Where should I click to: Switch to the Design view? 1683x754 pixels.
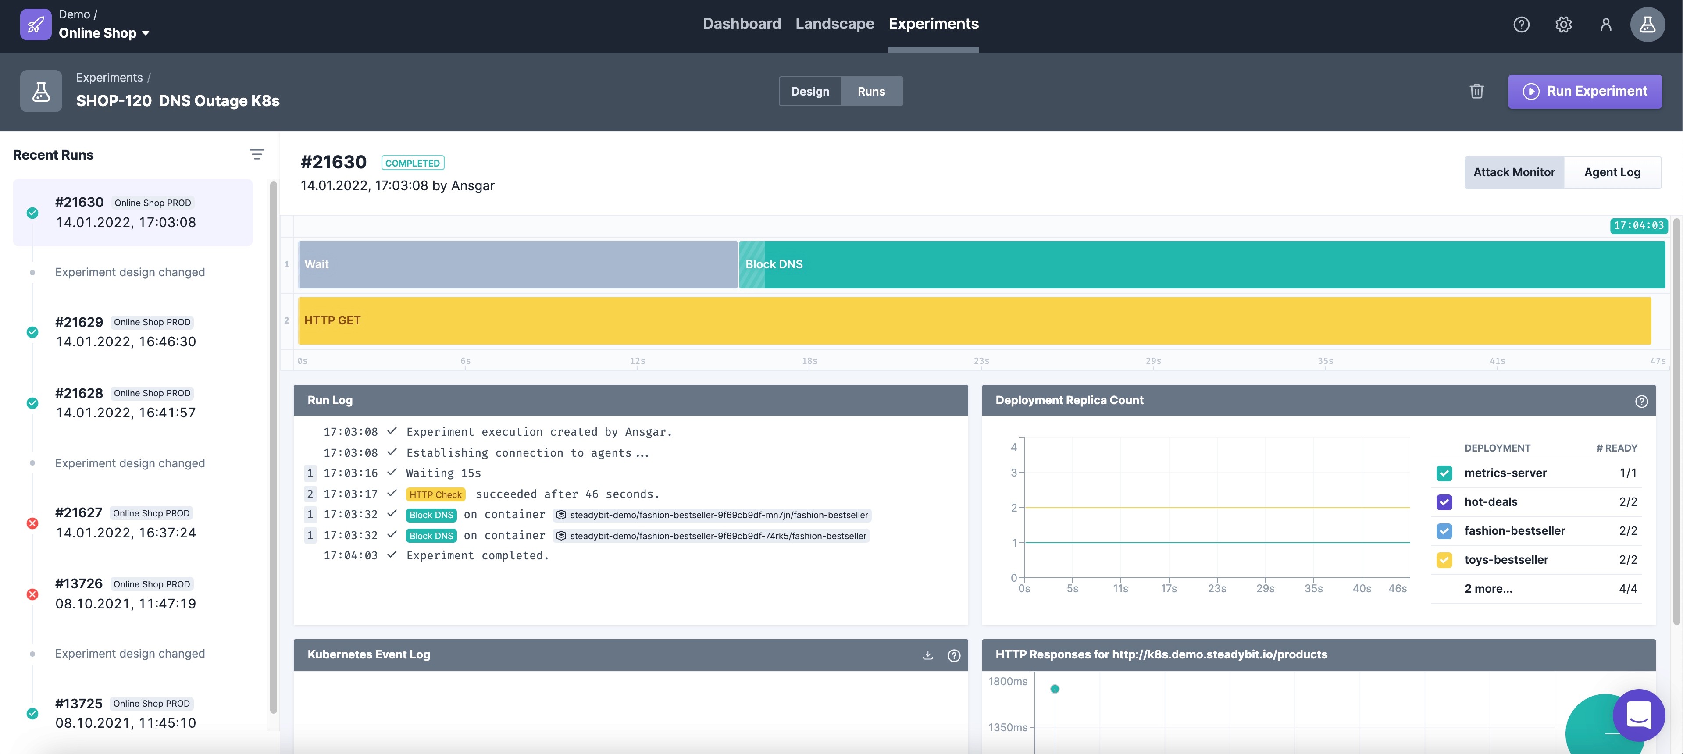pyautogui.click(x=810, y=92)
